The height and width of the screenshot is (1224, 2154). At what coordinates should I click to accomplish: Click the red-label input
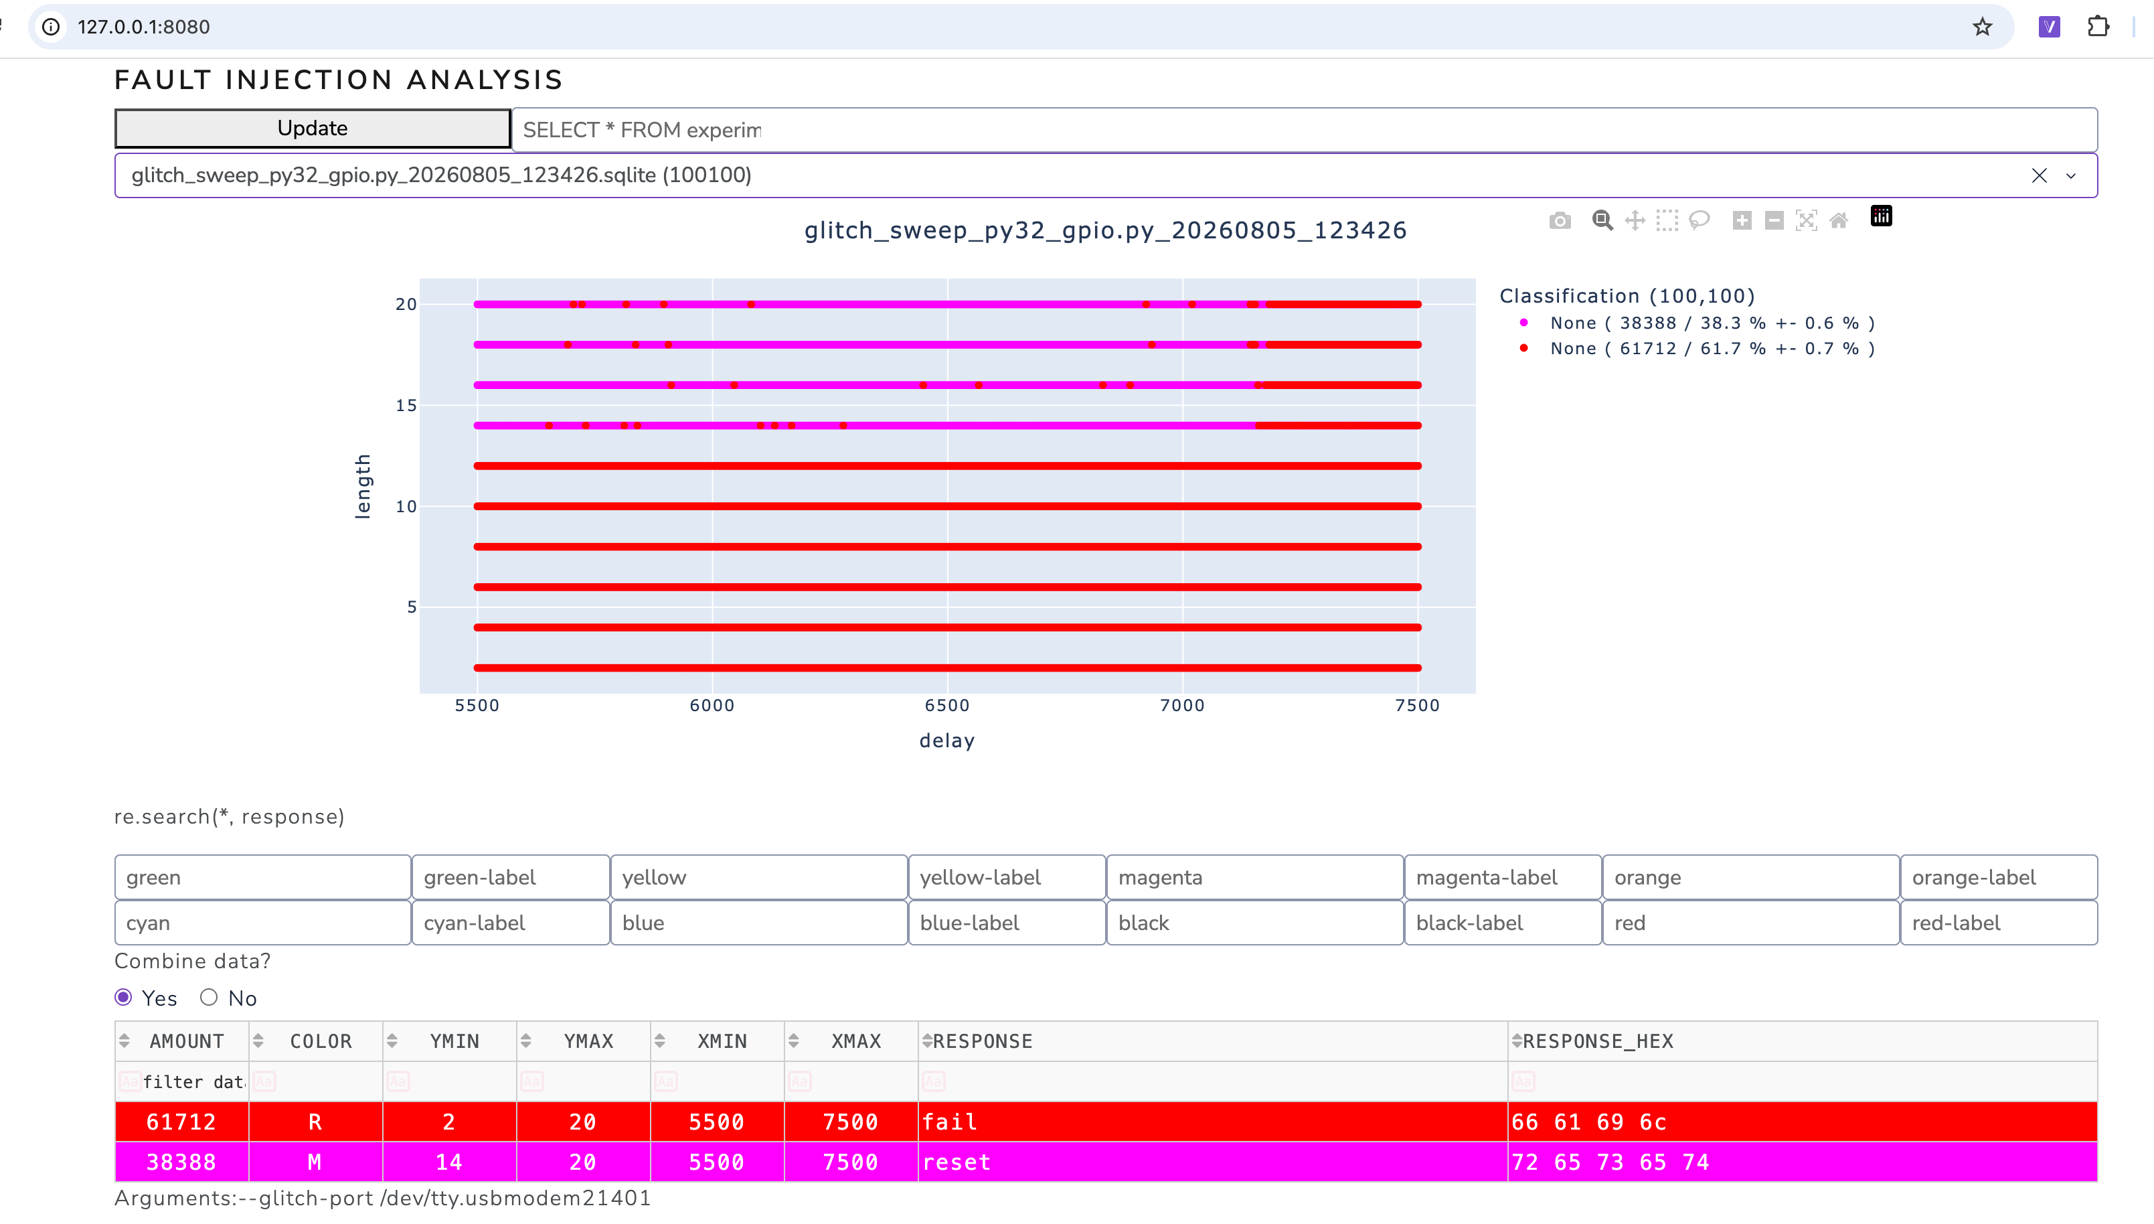tap(1999, 922)
